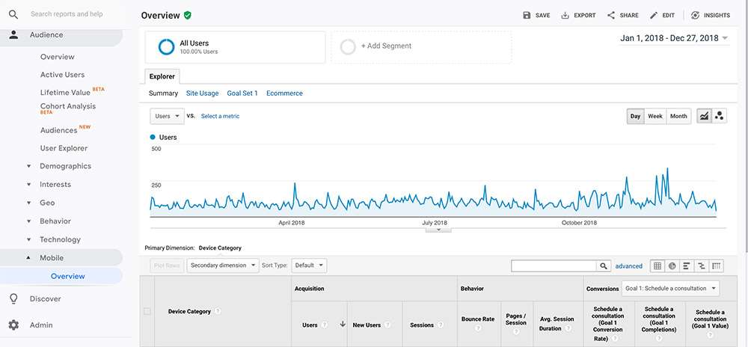Open the Ecommerce sub-tab
748x347 pixels.
pos(284,93)
